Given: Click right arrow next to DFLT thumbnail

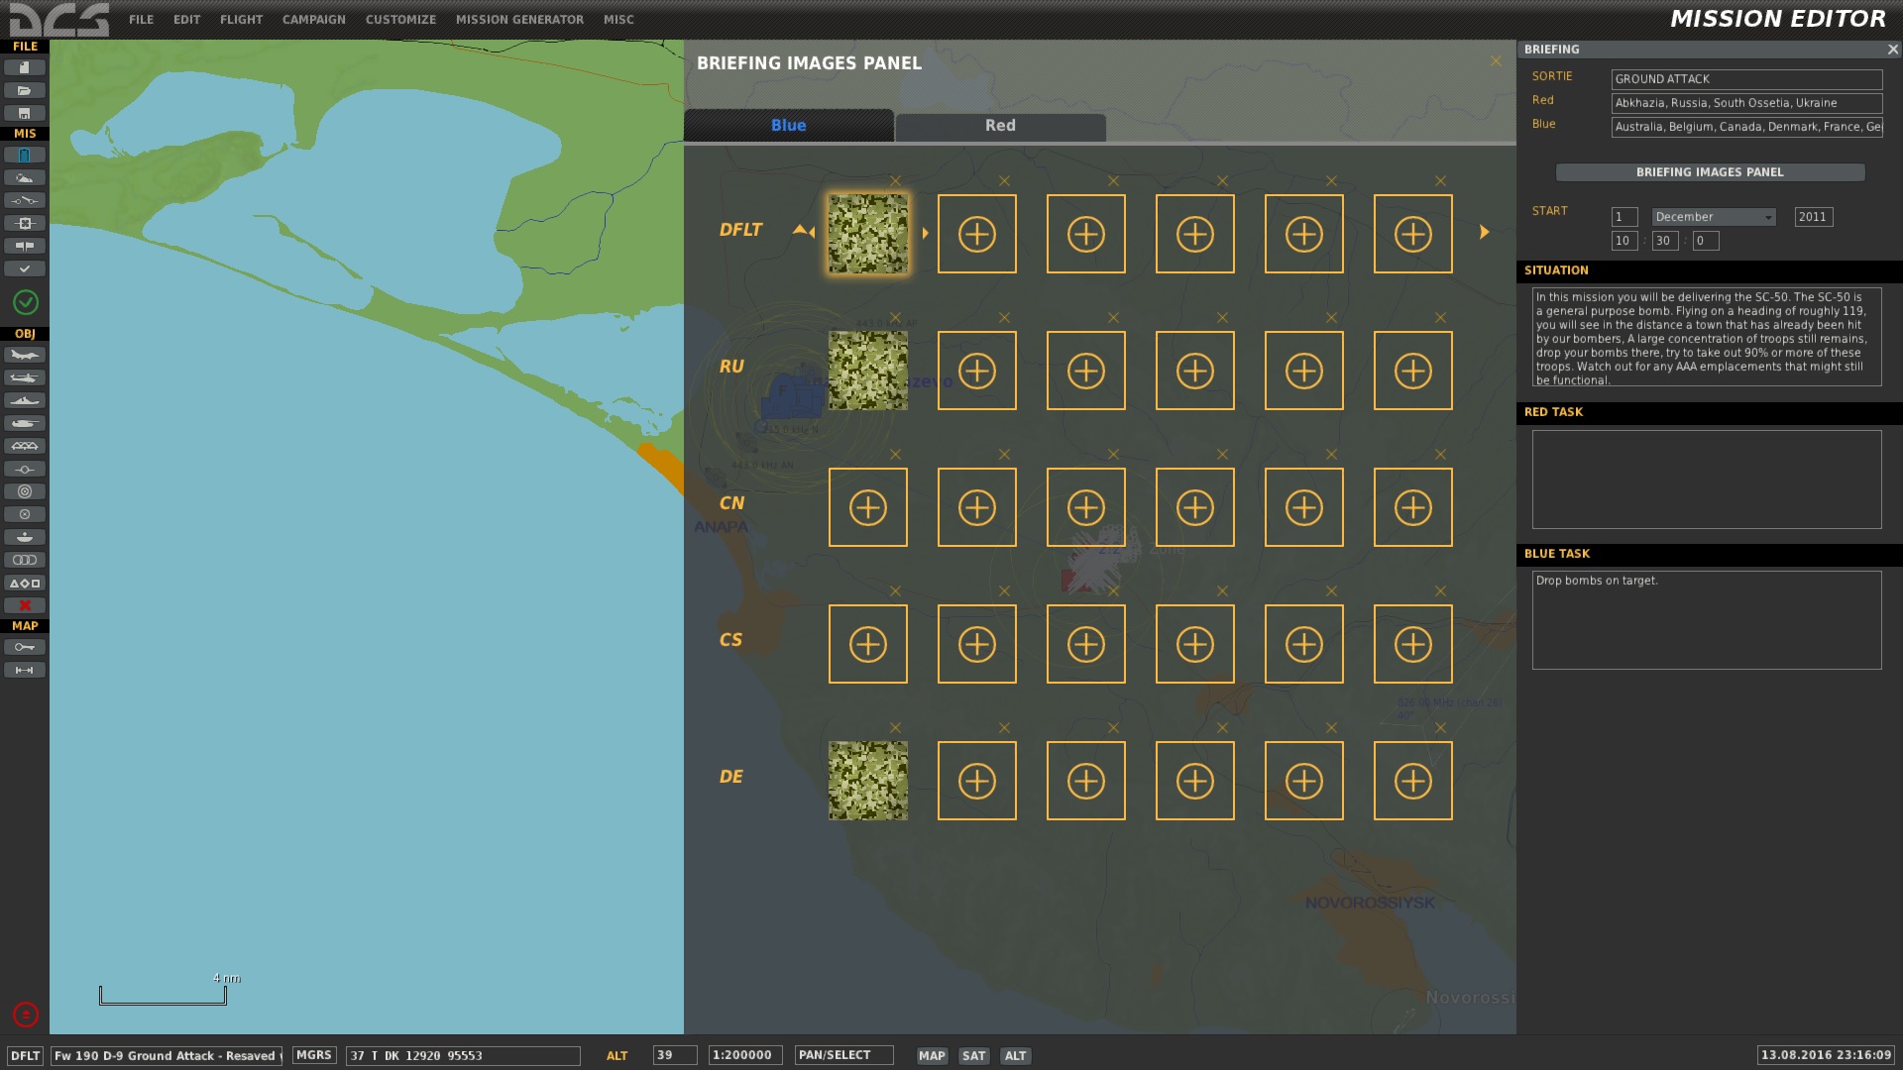Looking at the screenshot, I should [x=926, y=234].
